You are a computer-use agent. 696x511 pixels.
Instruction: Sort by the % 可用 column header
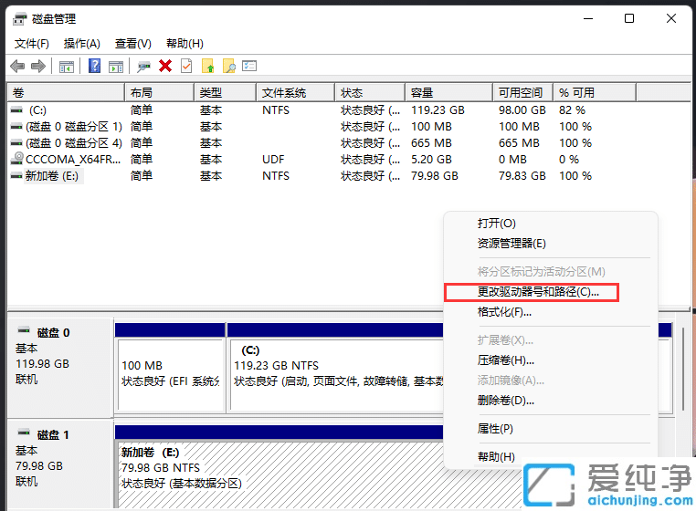pos(595,93)
